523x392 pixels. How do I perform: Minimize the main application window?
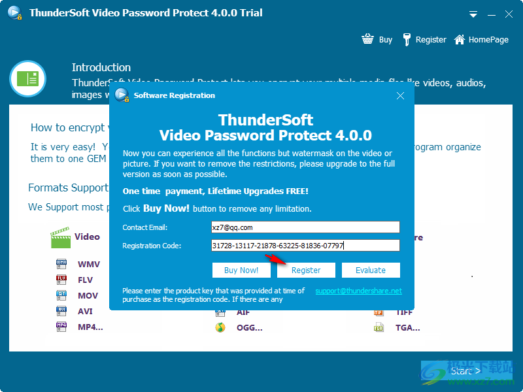click(492, 14)
